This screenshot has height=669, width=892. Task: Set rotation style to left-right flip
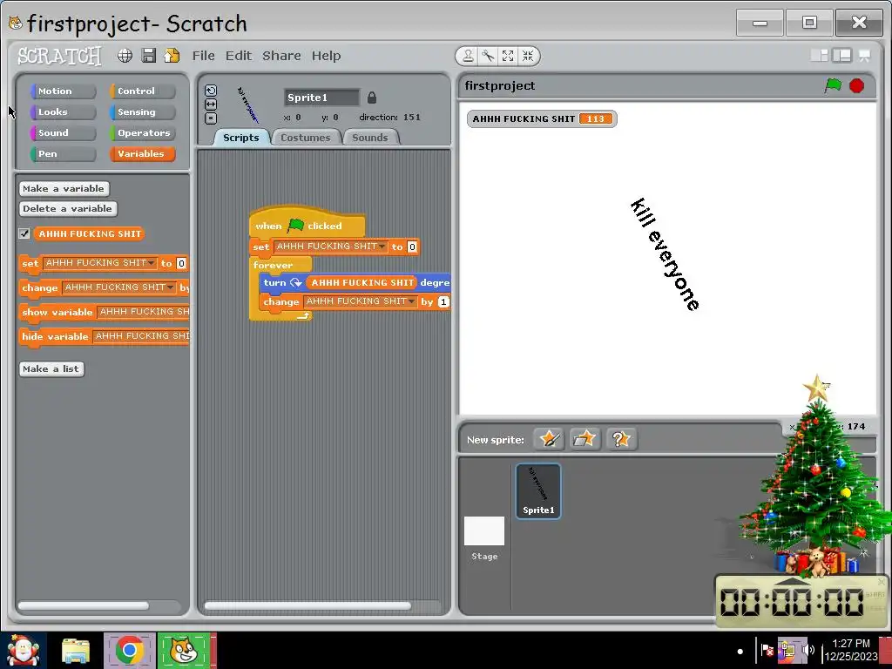[x=211, y=105]
